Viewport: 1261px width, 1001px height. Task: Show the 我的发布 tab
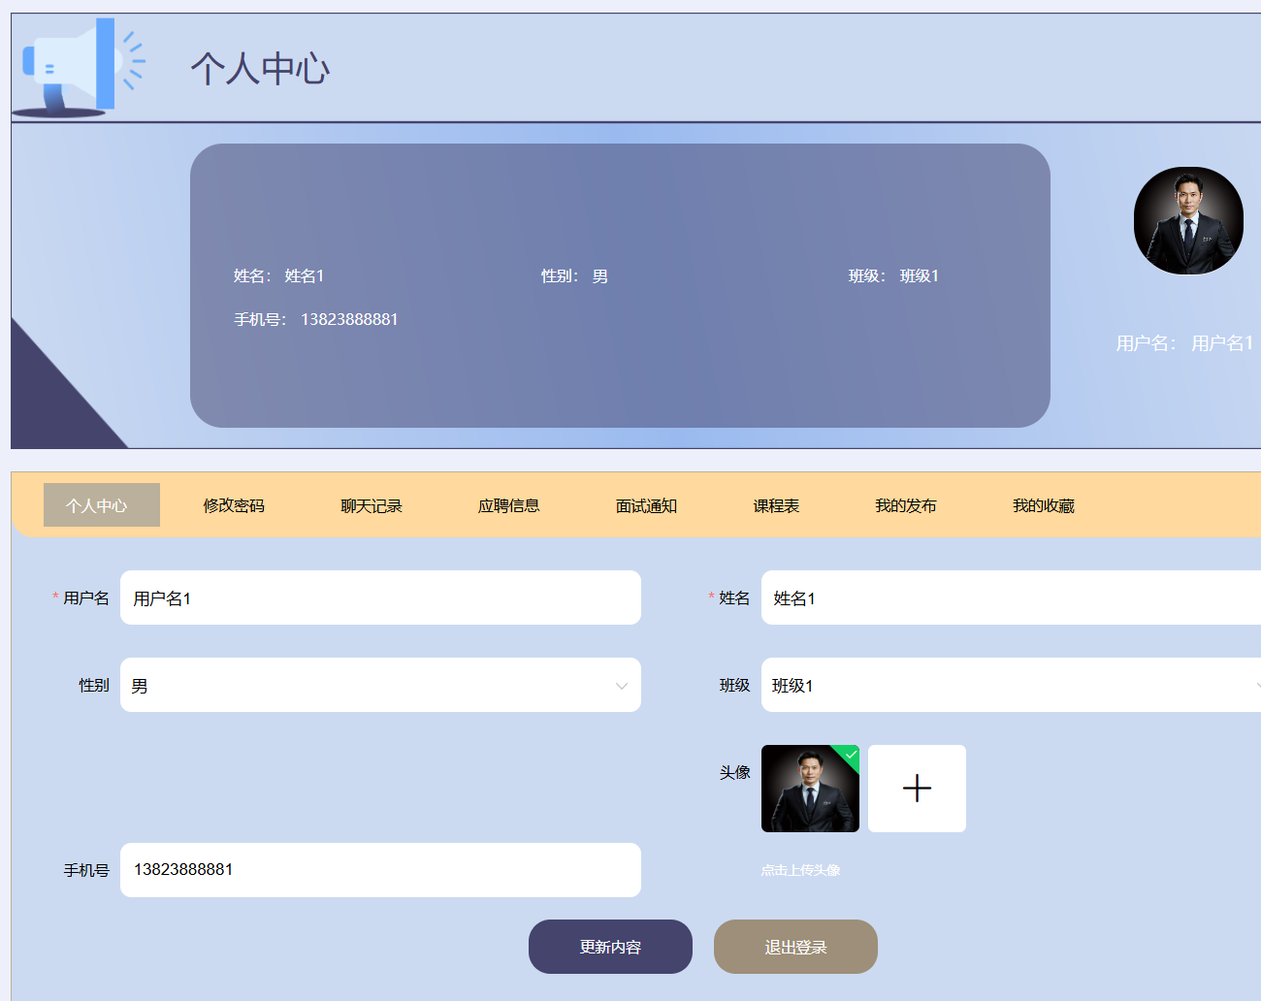coord(906,505)
